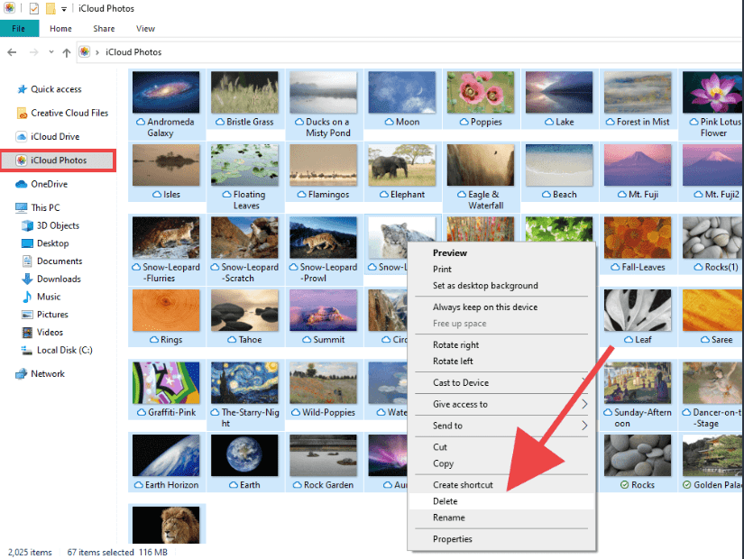Click cloud status icon beside Beach
Screen dimensions: 744x559
coord(547,195)
